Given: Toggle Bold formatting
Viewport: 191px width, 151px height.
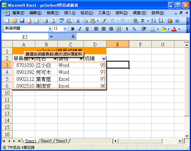Looking at the screenshot, I should pyautogui.click(x=73, y=29).
